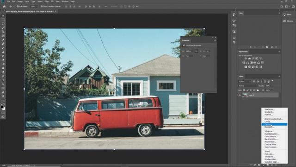This screenshot has width=296, height=167.
Task: Add an Invert adjustment from Adjustments panel icons
Action: pos(246,67)
